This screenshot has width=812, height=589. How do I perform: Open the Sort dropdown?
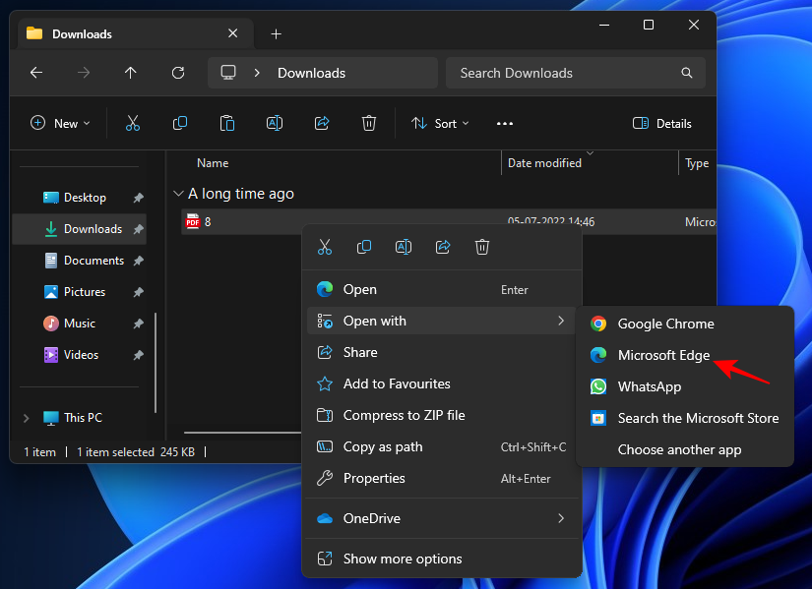point(440,123)
